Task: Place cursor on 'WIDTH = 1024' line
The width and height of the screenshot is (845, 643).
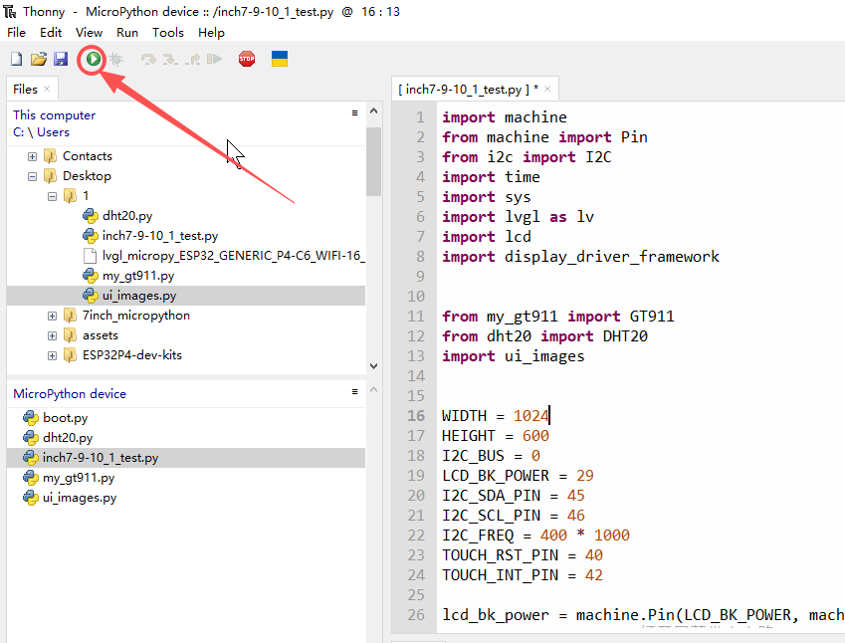Action: 496,416
